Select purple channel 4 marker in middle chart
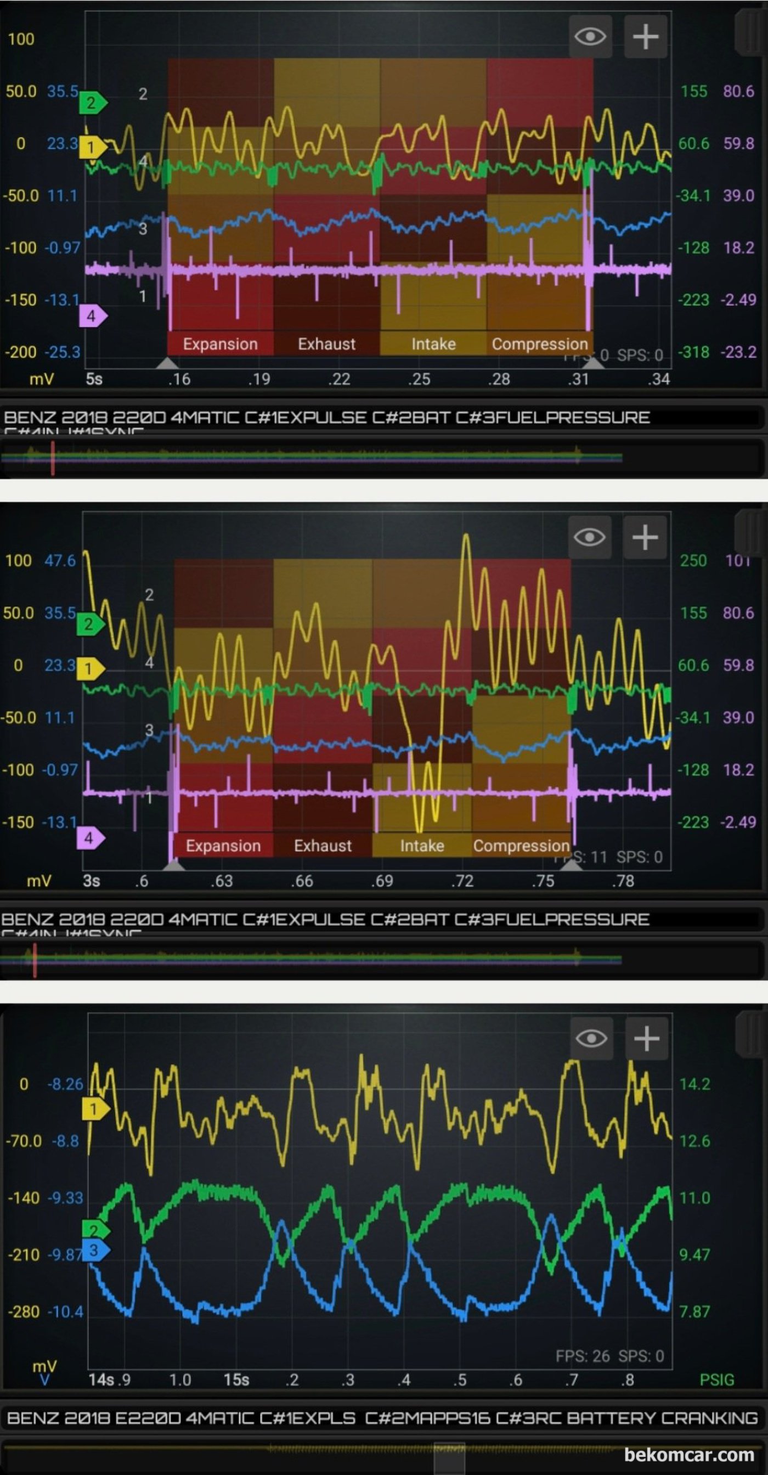This screenshot has height=1475, width=768. (91, 838)
